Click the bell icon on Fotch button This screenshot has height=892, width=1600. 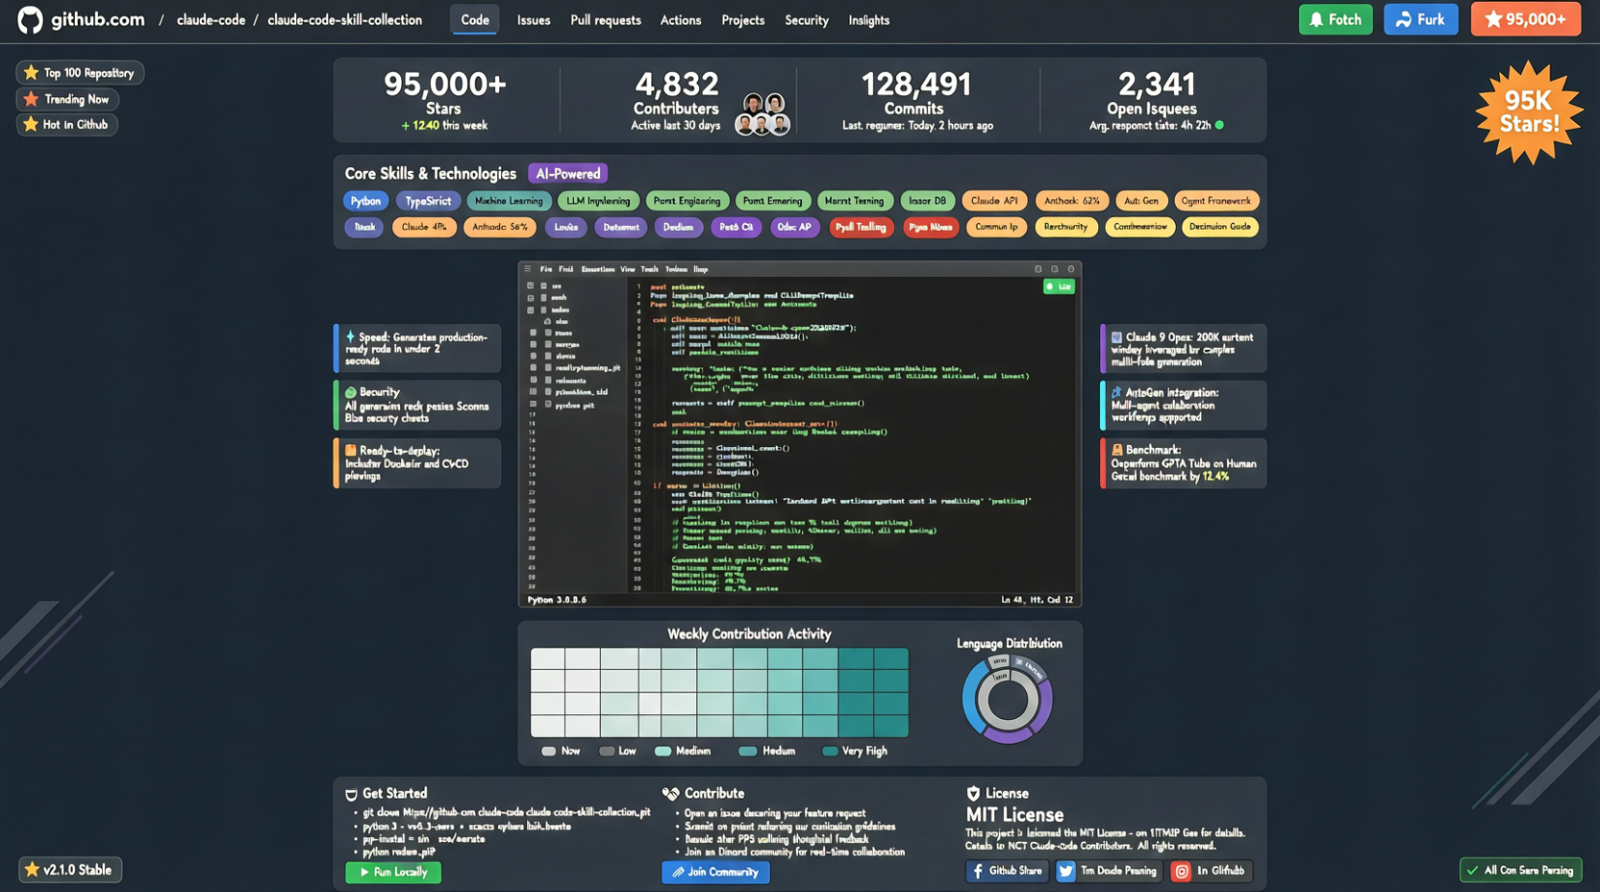point(1316,20)
